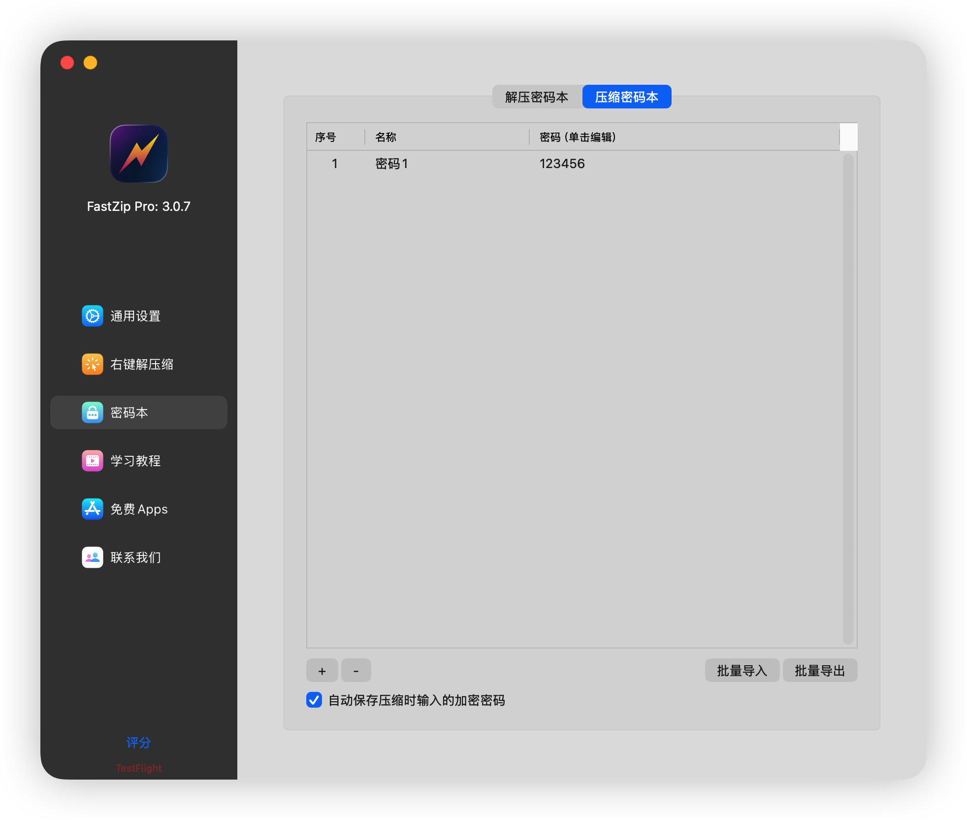The height and width of the screenshot is (820, 967).
Task: Select the 密码1 name cell
Action: pyautogui.click(x=392, y=164)
